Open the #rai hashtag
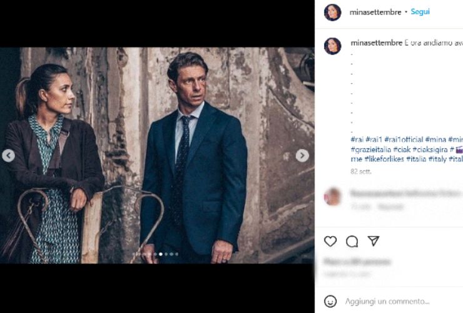463x313 pixels. 357,140
